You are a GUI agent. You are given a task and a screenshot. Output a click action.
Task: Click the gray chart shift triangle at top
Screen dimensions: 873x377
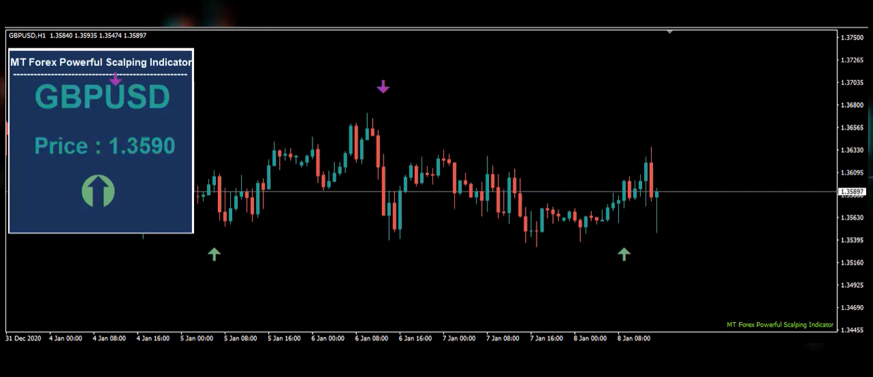(x=670, y=31)
